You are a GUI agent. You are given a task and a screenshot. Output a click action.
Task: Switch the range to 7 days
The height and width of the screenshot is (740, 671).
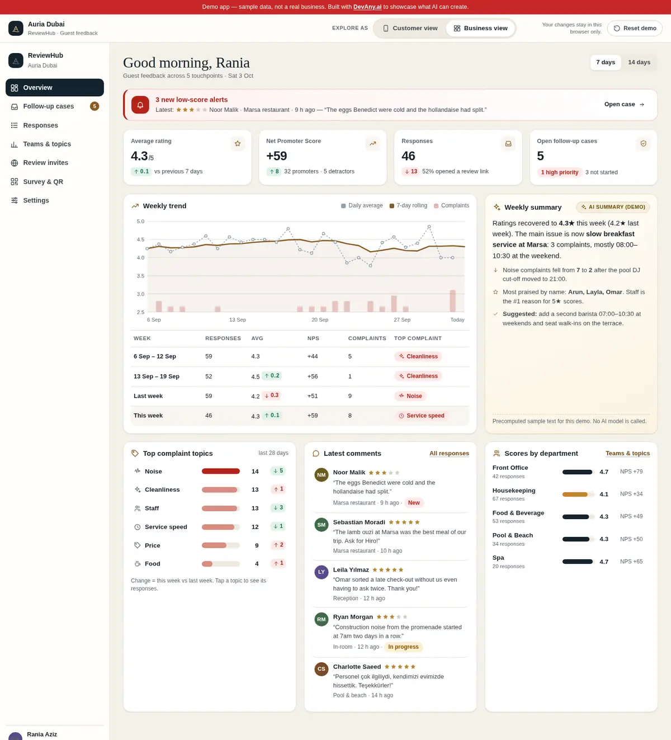click(606, 62)
